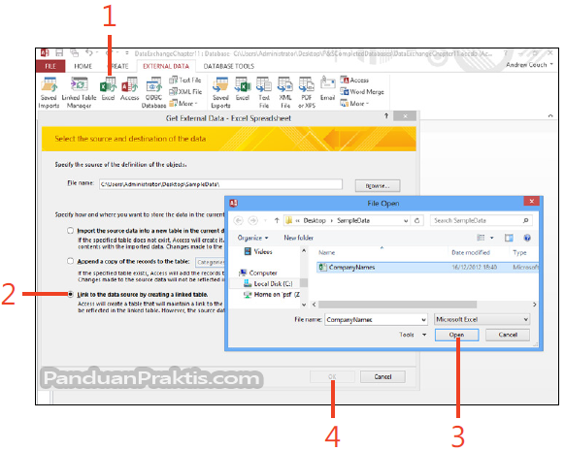Sort by Type column header
Screen dimensions: 565x451
(x=519, y=253)
